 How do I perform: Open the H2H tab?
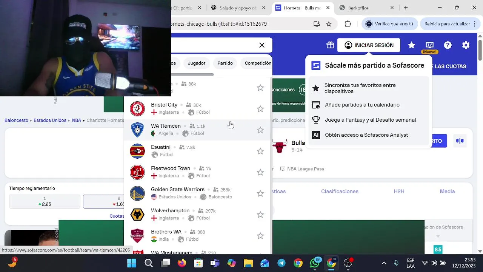399,192
